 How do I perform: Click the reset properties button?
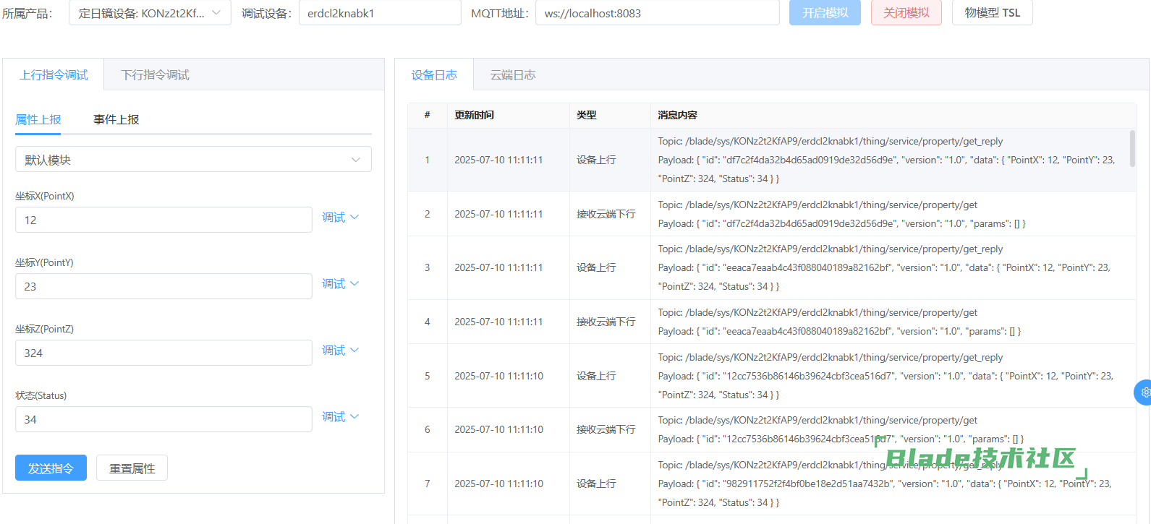click(132, 468)
